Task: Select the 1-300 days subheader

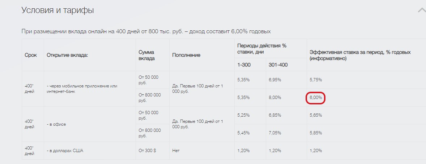Action: click(244, 65)
